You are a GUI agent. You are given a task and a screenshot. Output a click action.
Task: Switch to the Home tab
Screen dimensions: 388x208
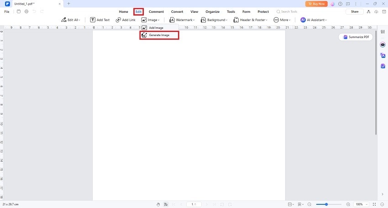point(124,11)
